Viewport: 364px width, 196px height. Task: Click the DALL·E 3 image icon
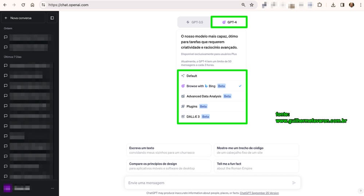click(x=183, y=116)
